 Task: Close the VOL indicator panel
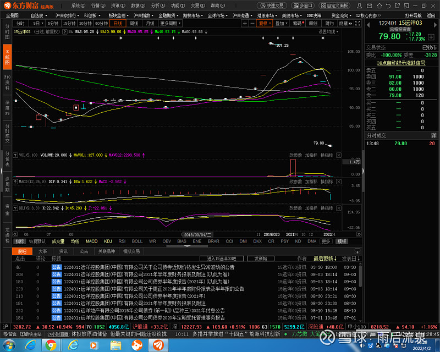coord(339,155)
